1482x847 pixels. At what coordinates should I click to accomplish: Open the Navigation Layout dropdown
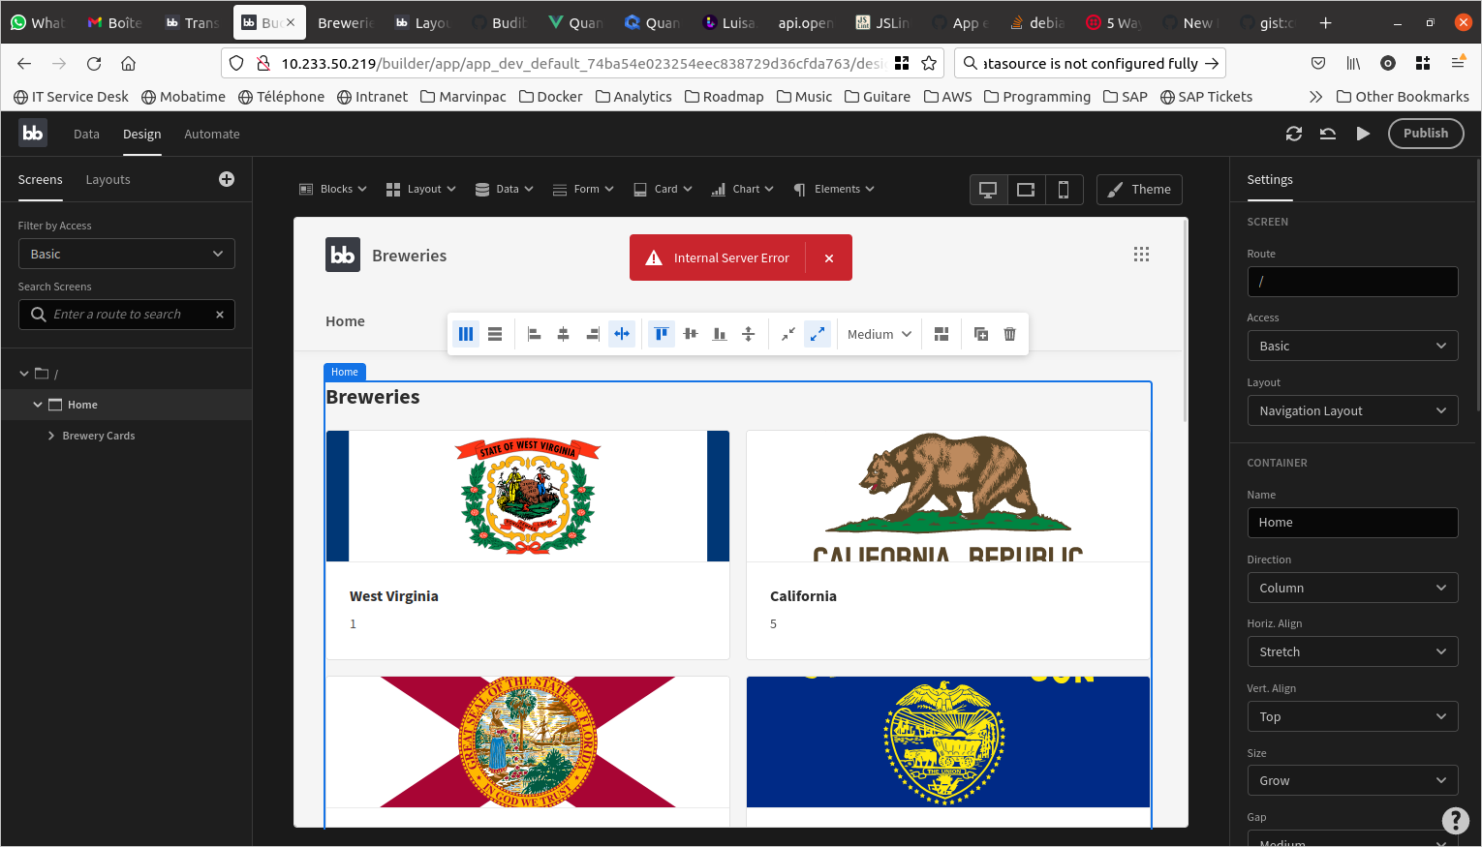click(1352, 410)
